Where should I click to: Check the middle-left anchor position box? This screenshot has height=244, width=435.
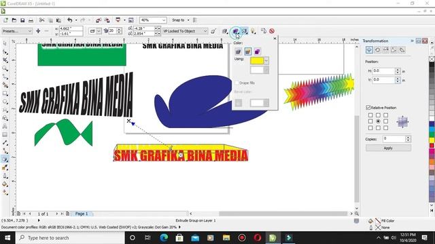tap(370, 121)
